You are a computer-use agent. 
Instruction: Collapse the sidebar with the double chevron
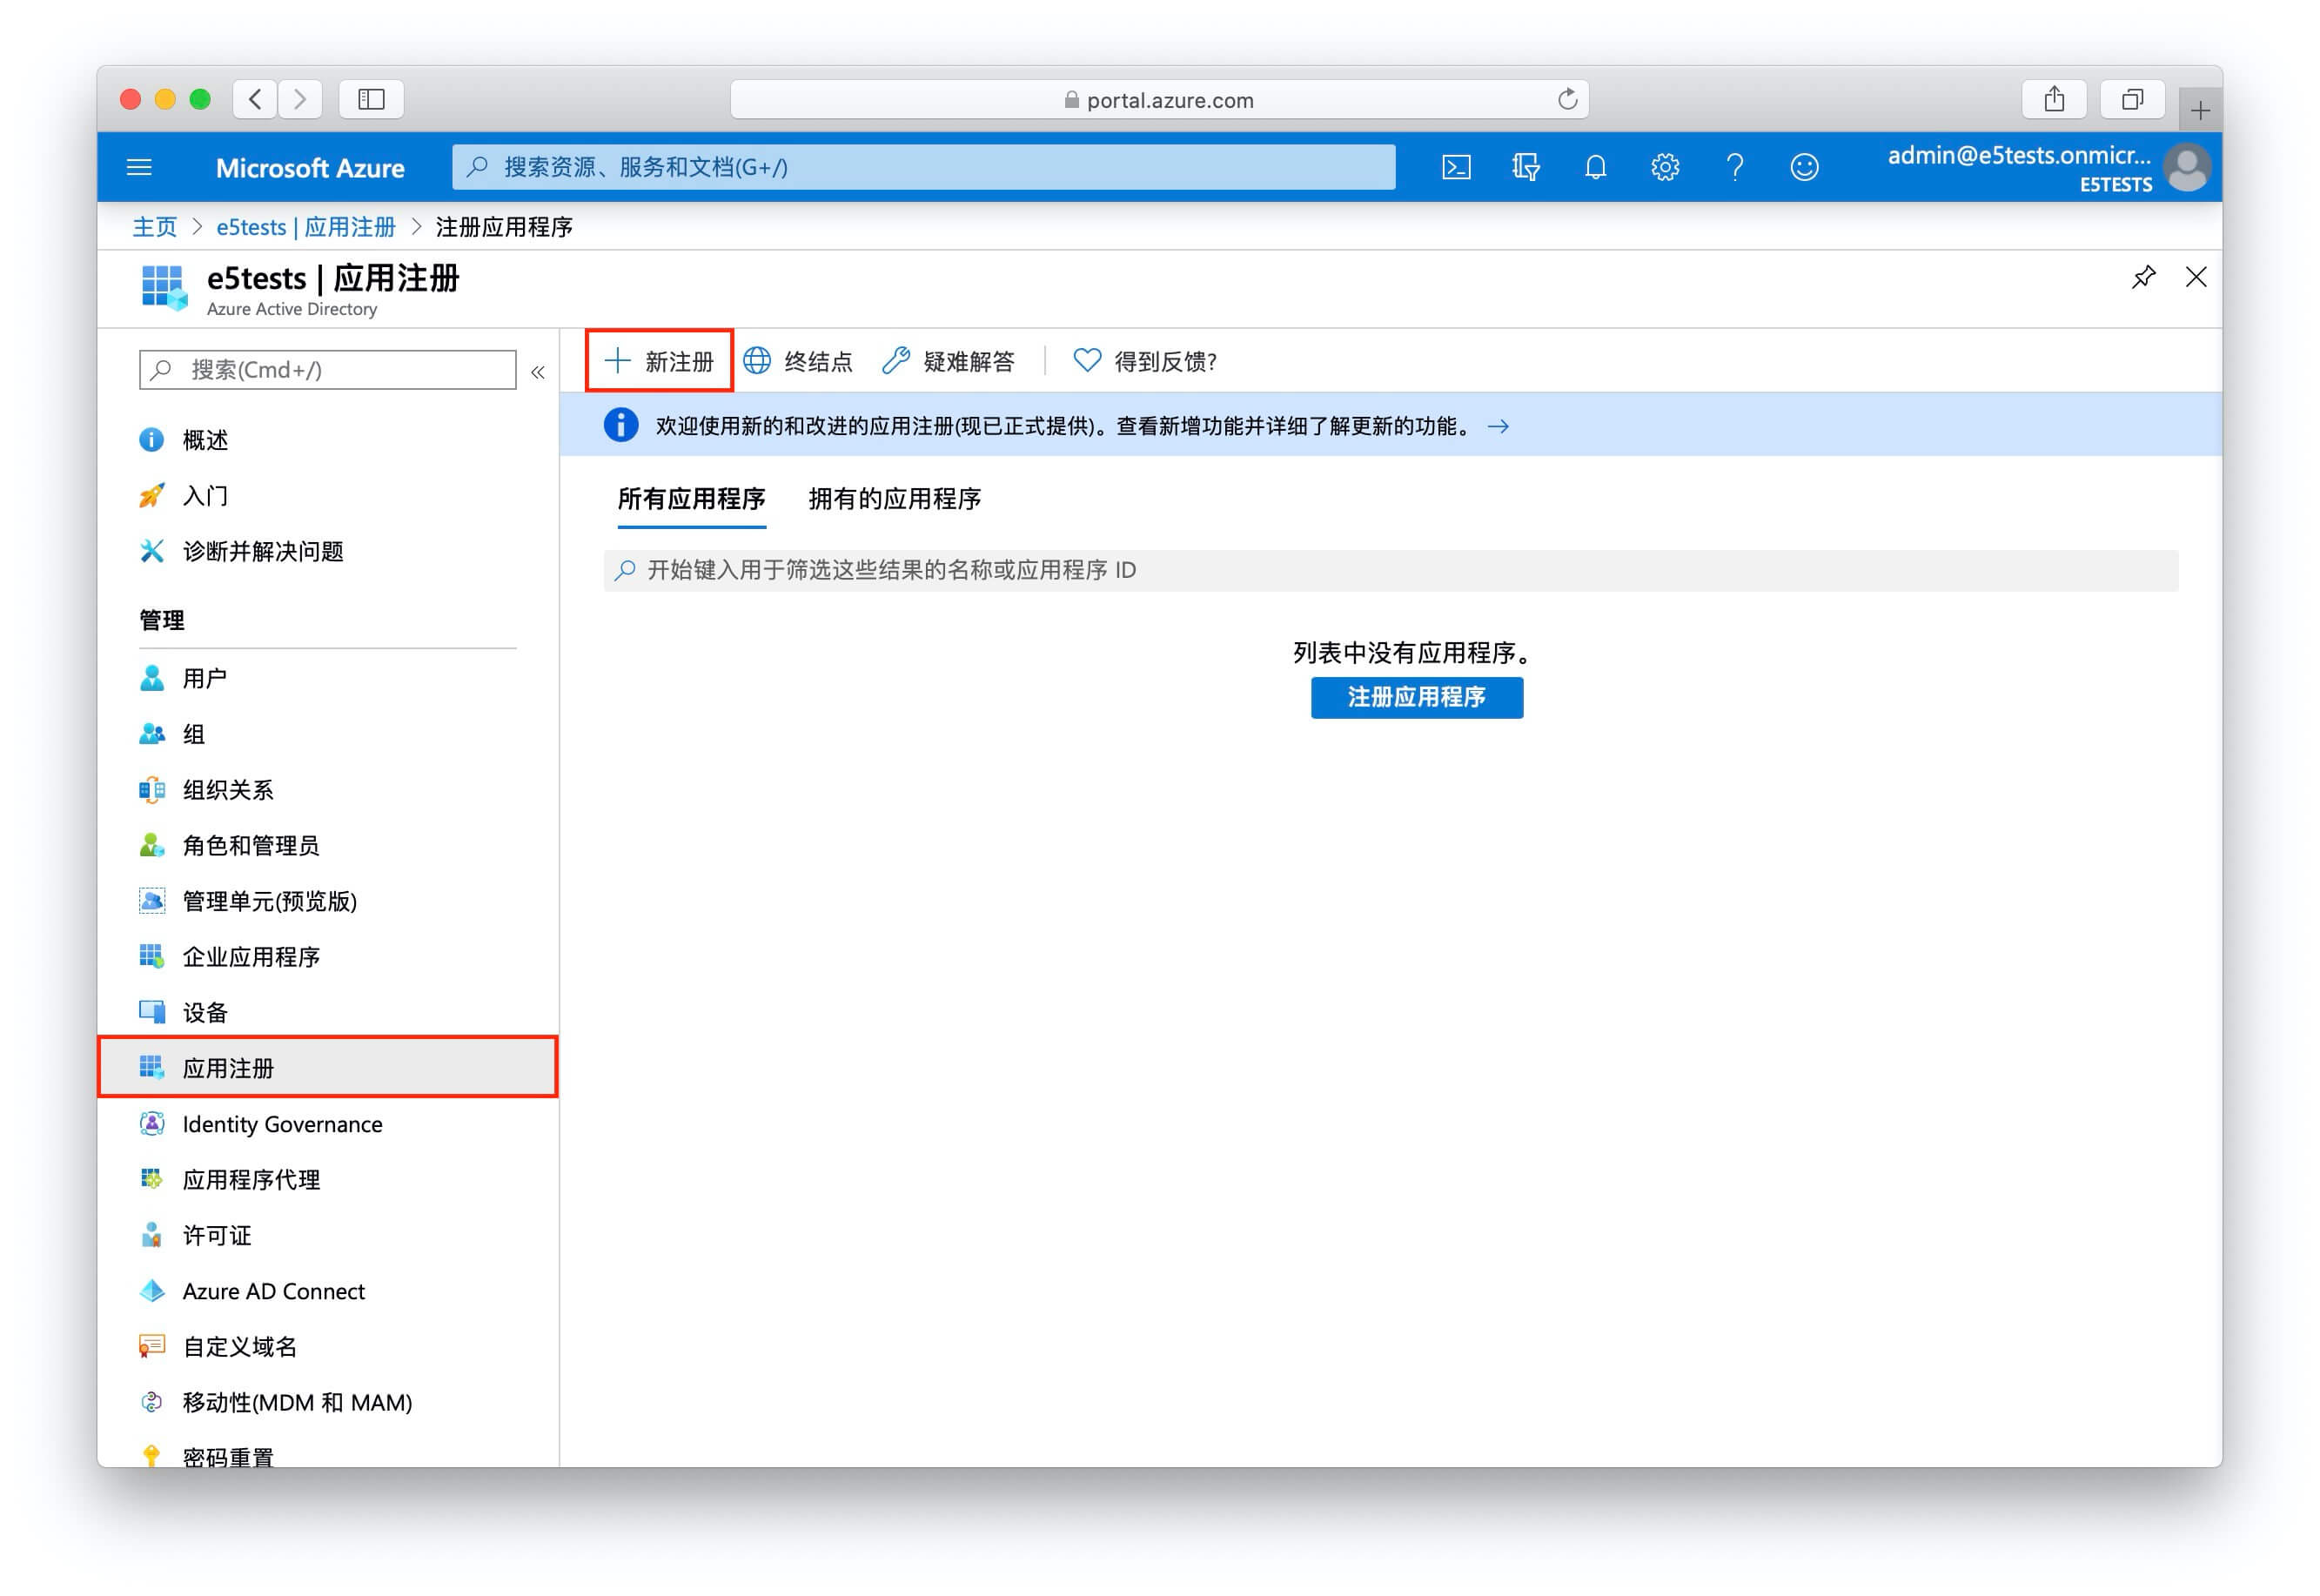pos(538,372)
